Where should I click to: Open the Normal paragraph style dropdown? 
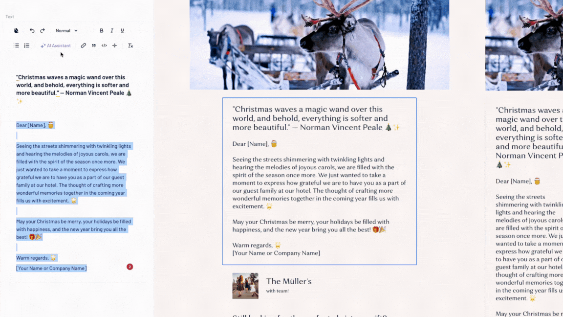click(66, 30)
